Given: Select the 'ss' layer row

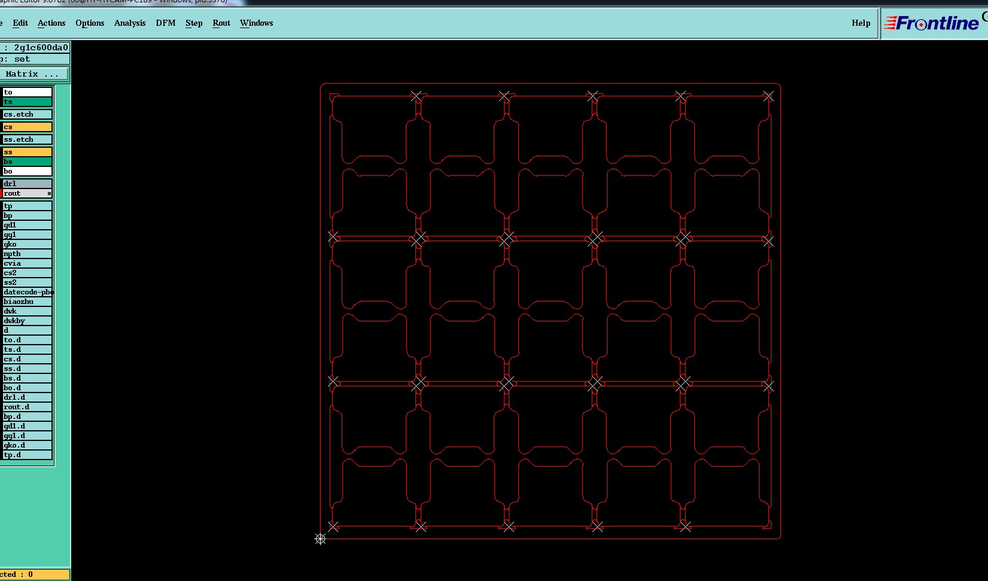Looking at the screenshot, I should tap(27, 152).
